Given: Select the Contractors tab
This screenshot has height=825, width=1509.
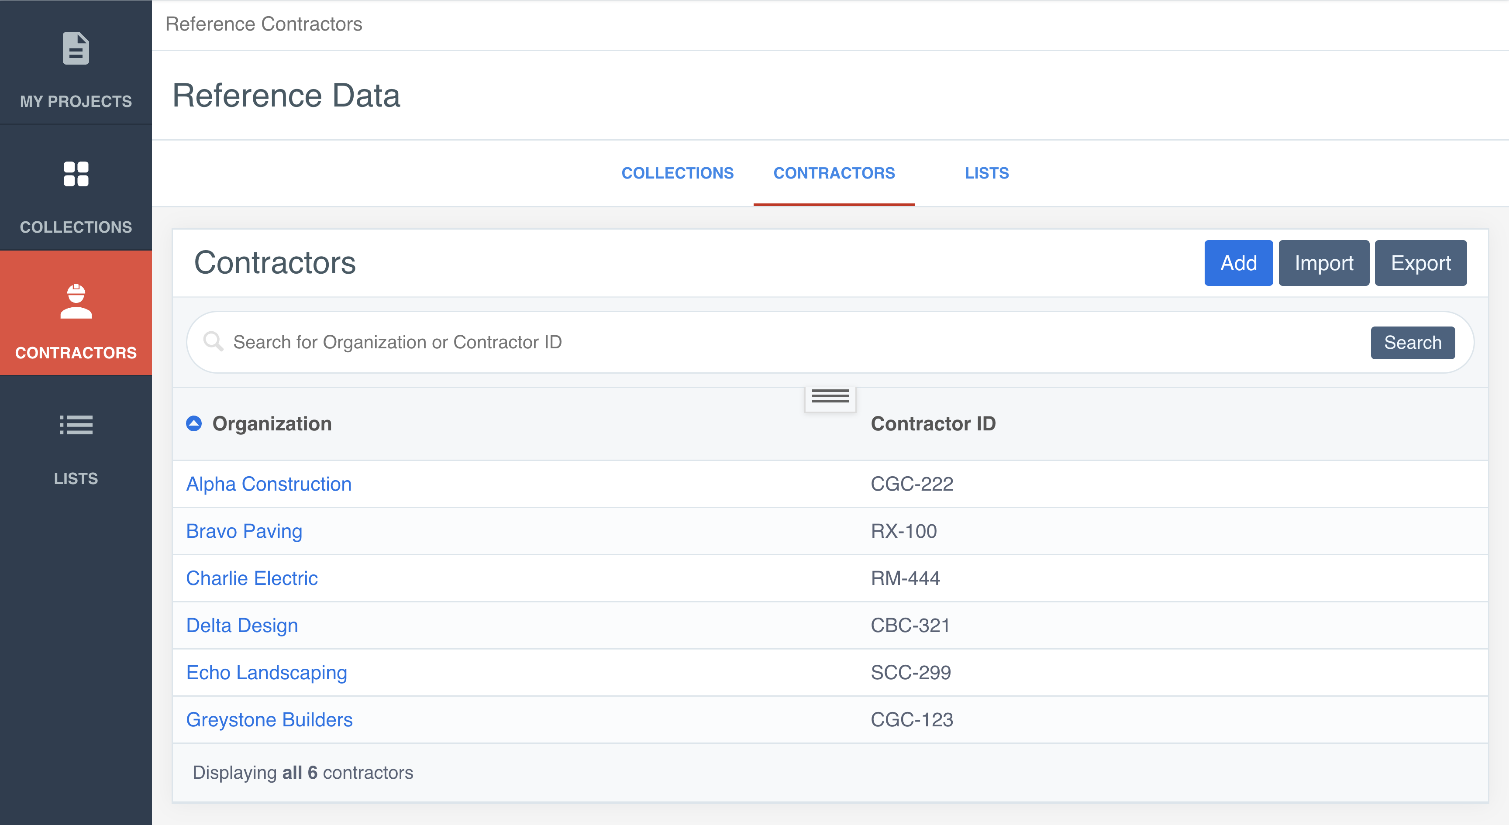Looking at the screenshot, I should [x=834, y=173].
